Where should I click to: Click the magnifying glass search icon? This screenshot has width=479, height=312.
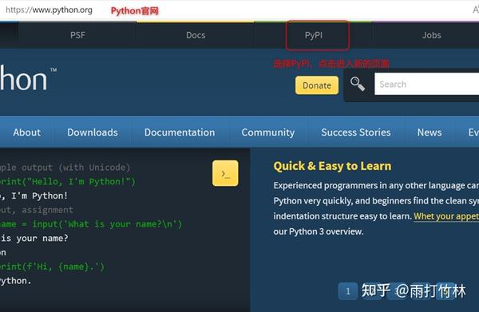[358, 84]
